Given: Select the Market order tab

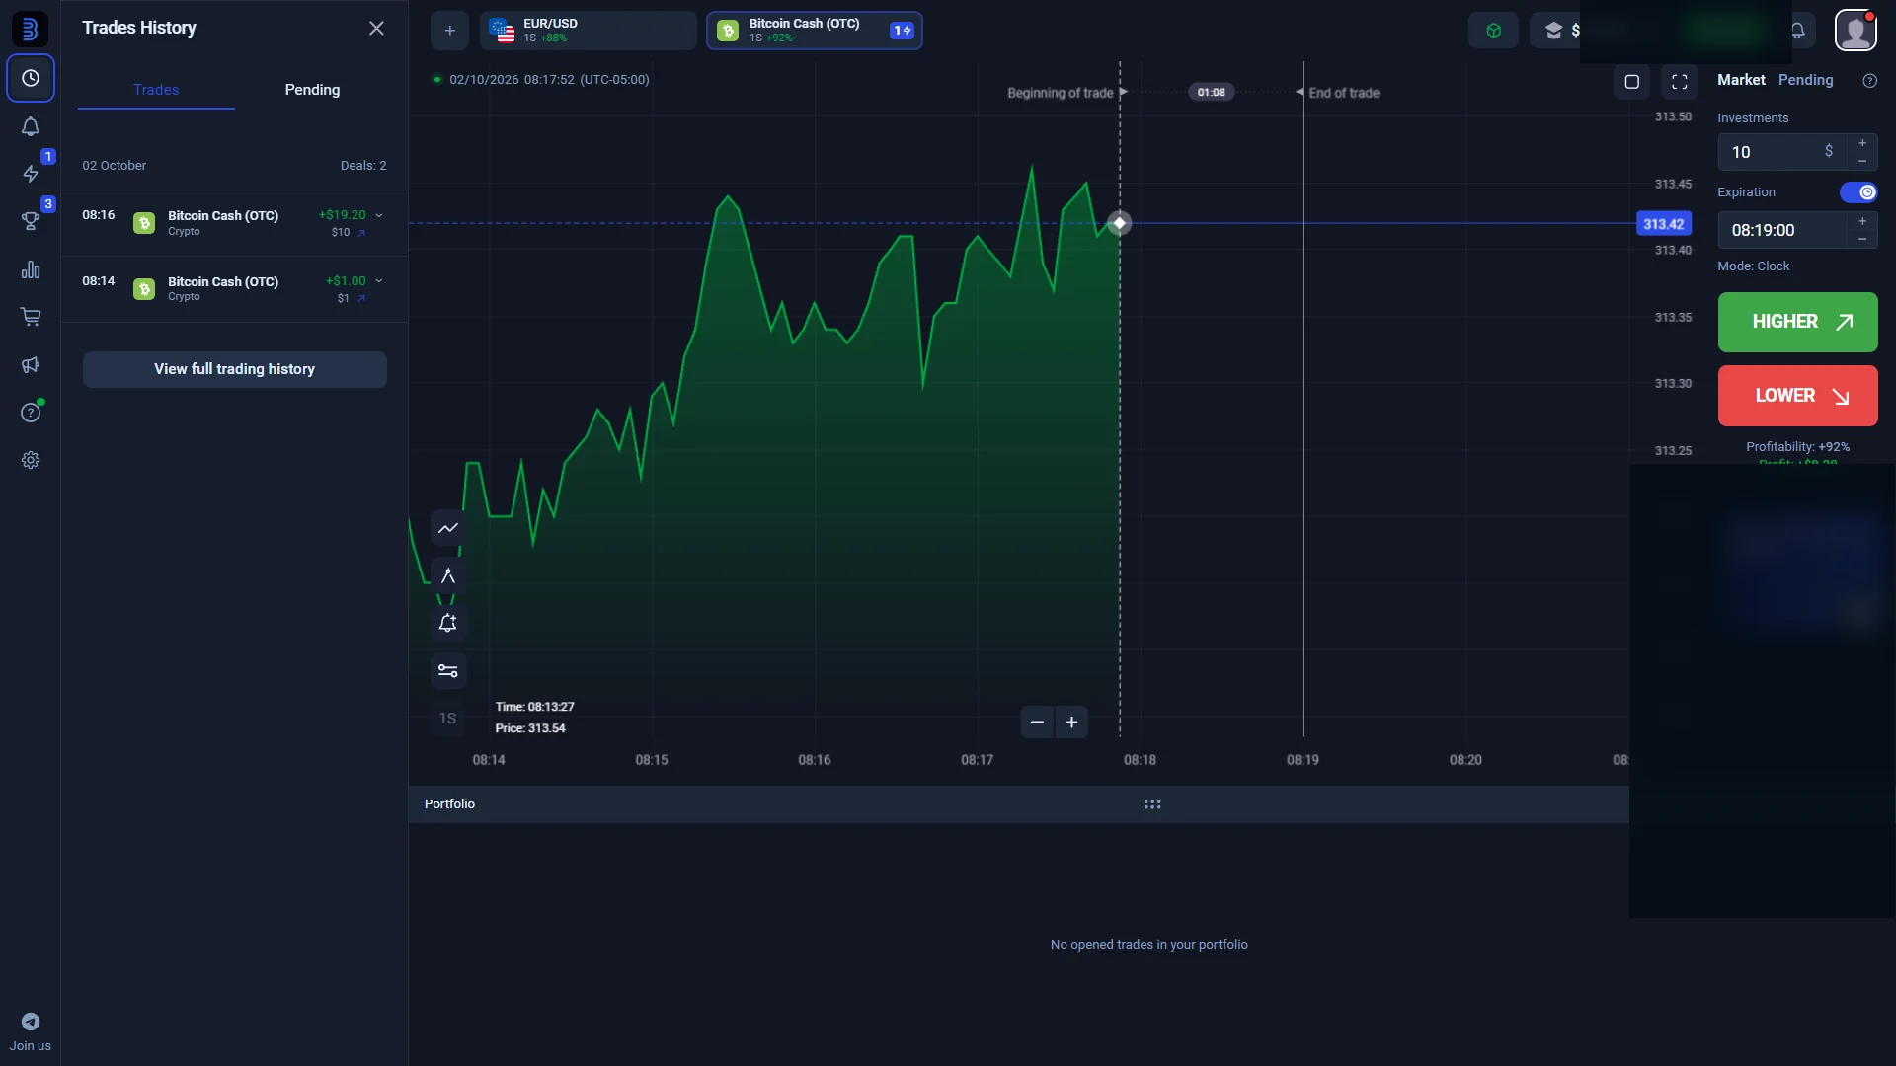Looking at the screenshot, I should coord(1741,80).
